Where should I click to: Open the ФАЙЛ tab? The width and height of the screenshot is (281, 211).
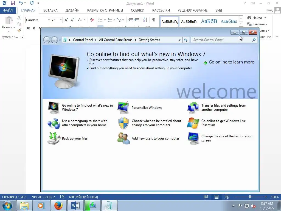click(x=8, y=10)
